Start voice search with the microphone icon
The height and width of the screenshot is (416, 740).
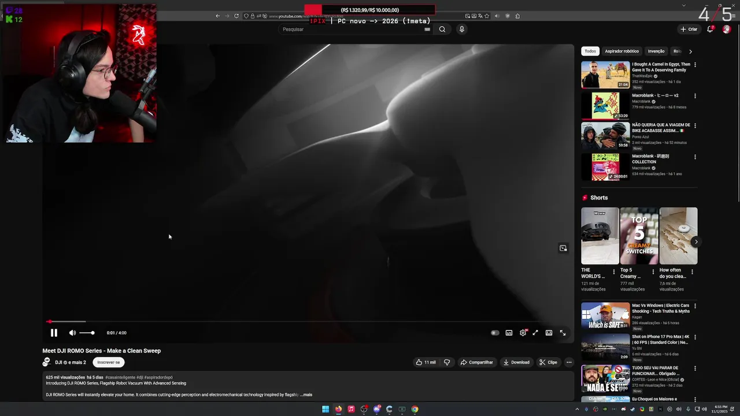click(461, 29)
